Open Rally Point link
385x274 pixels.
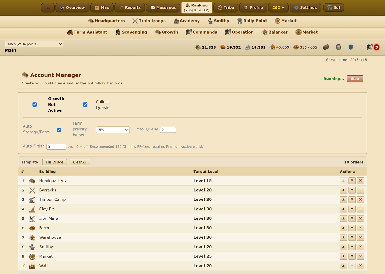tap(252, 21)
